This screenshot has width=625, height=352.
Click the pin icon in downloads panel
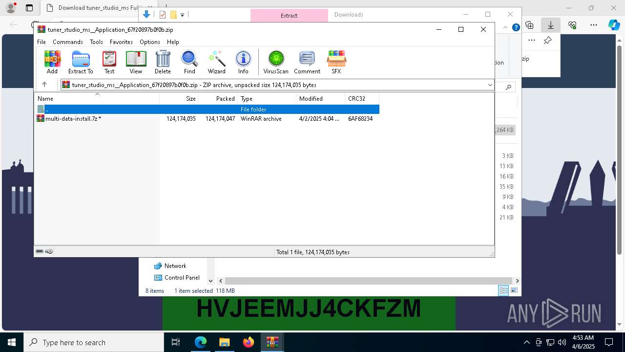[x=548, y=41]
